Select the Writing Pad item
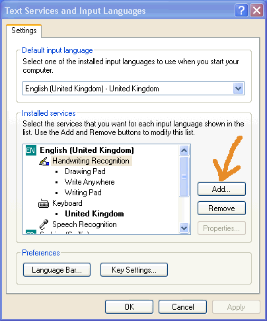The width and height of the screenshot is (267, 321). (83, 193)
